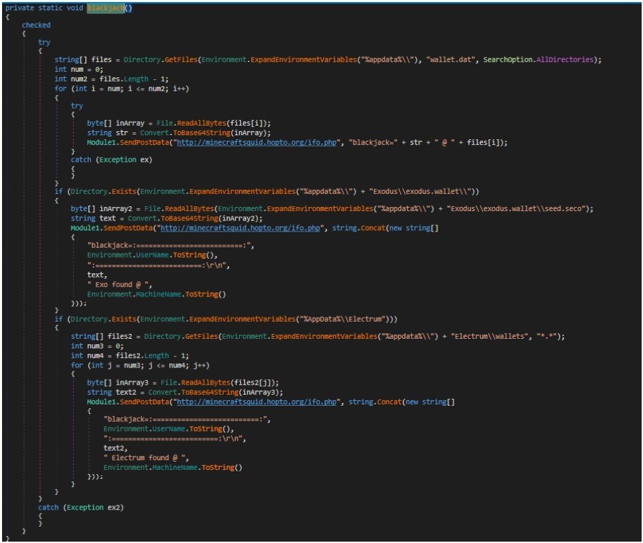This screenshot has height=543, width=643.
Task: Click the "wallet.dat" string literal
Action: (x=451, y=59)
